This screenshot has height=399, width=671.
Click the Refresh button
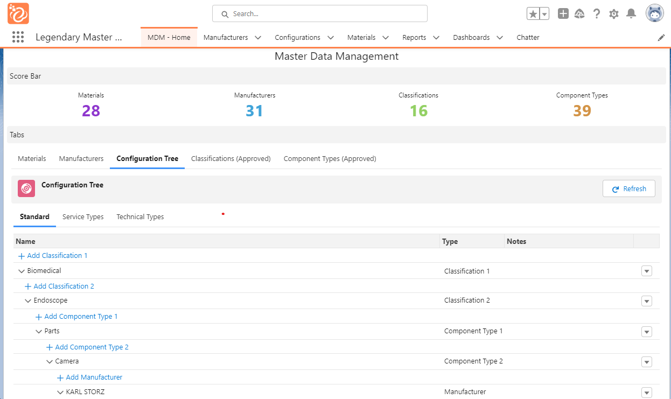point(628,188)
